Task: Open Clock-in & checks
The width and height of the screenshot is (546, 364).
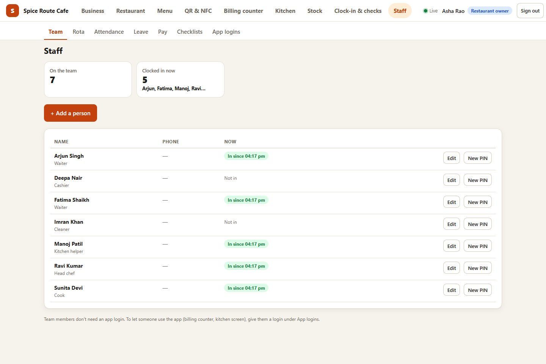Action: click(358, 11)
